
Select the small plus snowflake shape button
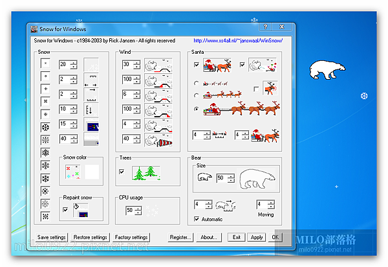click(45, 89)
